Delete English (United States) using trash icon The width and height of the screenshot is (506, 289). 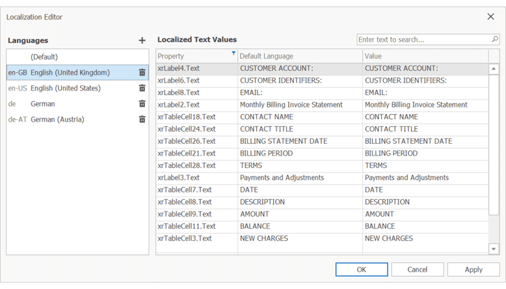142,88
